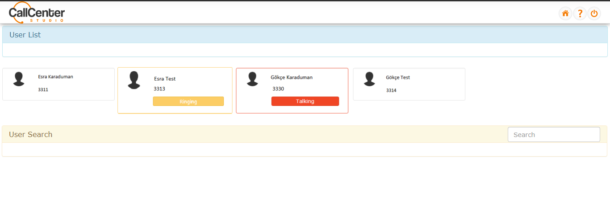Screen dimensions: 610x222
Task: Click extension number 3311
Action: coord(43,89)
